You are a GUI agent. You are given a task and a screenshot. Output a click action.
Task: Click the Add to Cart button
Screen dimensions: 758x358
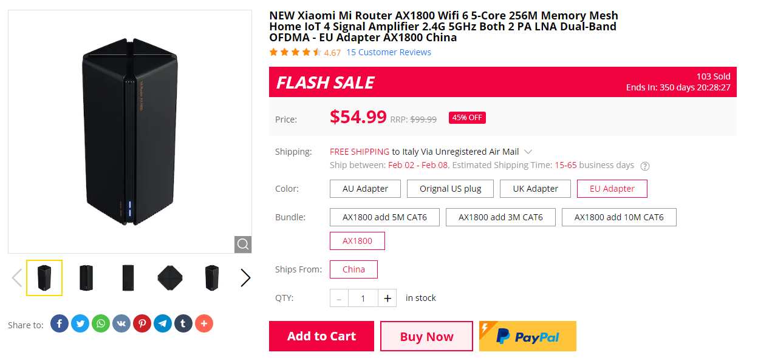[x=321, y=336]
